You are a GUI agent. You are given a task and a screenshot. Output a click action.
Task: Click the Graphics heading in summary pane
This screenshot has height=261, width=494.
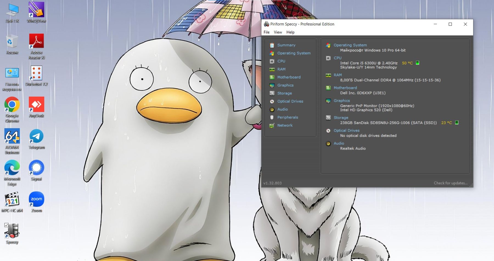pos(342,101)
